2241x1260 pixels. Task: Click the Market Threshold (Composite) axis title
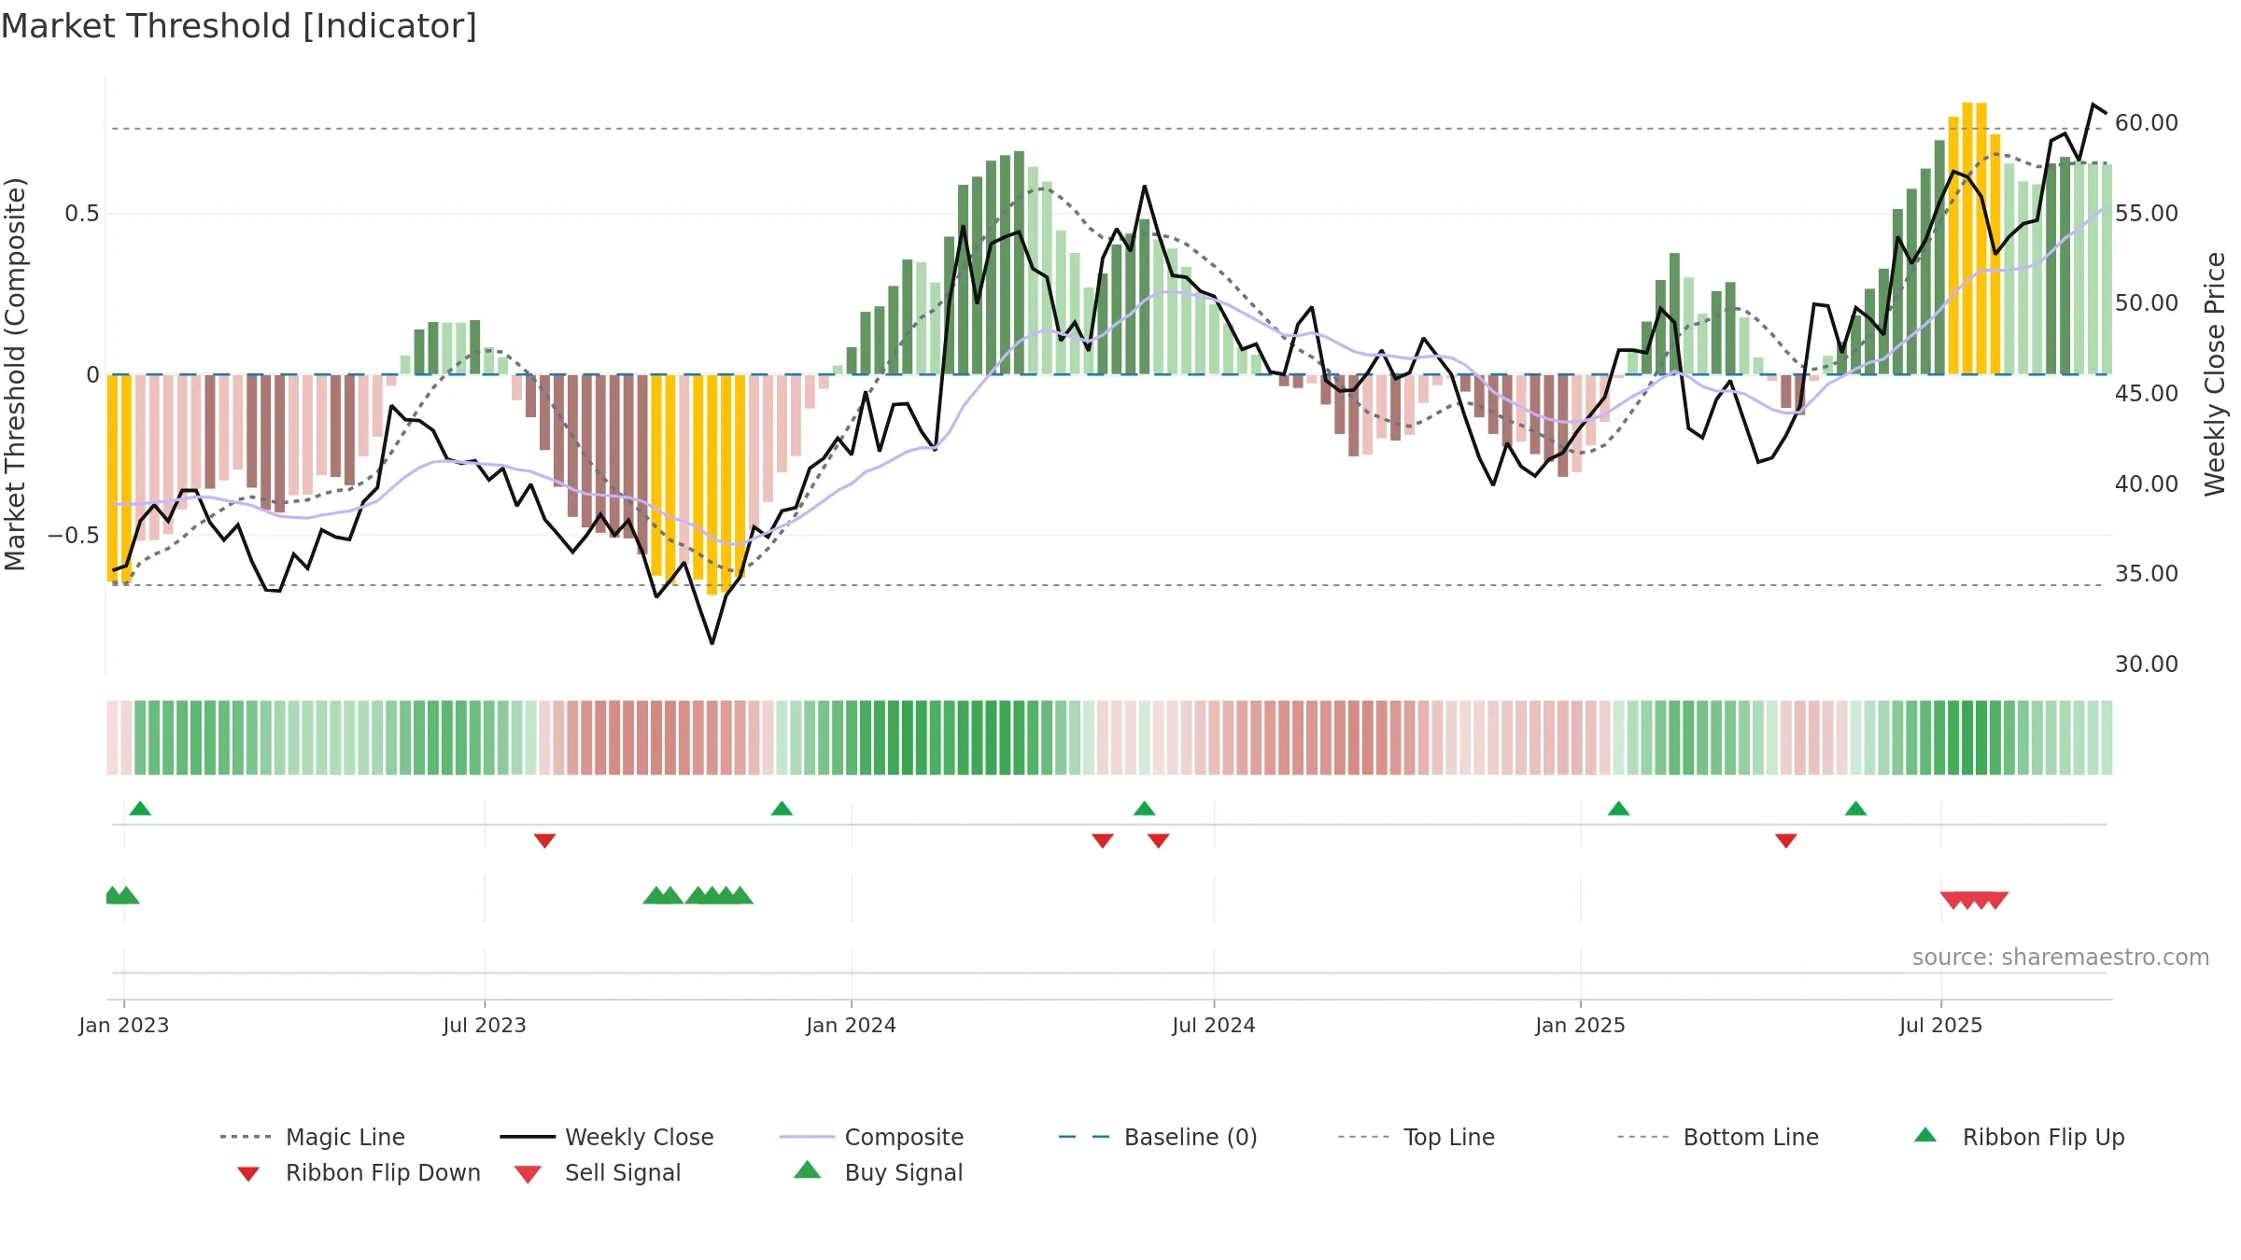point(15,374)
